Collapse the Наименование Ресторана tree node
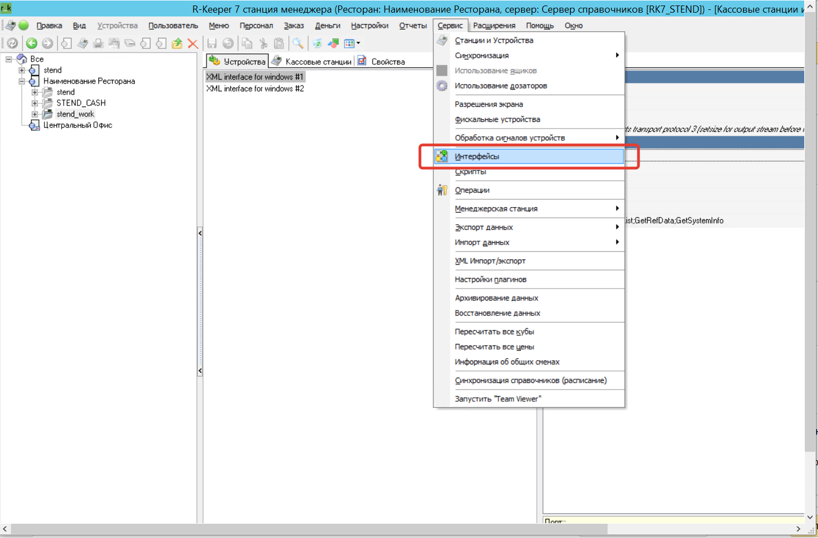The height and width of the screenshot is (538, 818). coord(22,81)
